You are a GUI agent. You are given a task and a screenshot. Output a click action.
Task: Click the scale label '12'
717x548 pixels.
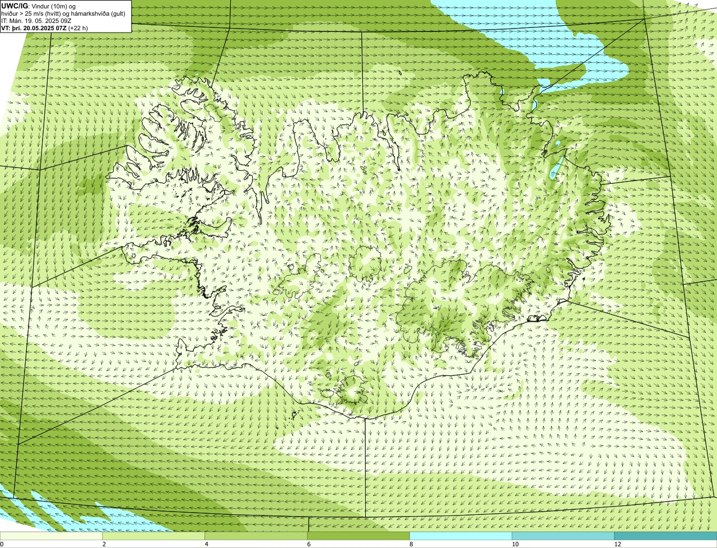point(617,544)
